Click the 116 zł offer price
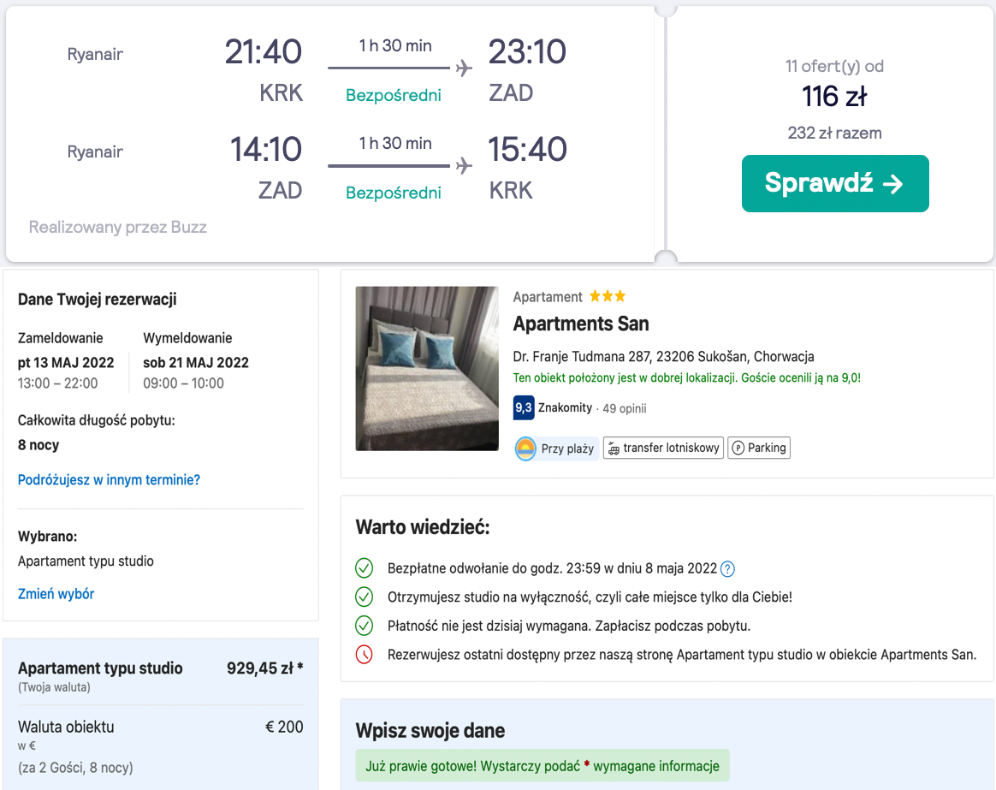Image resolution: width=996 pixels, height=790 pixels. click(x=833, y=97)
